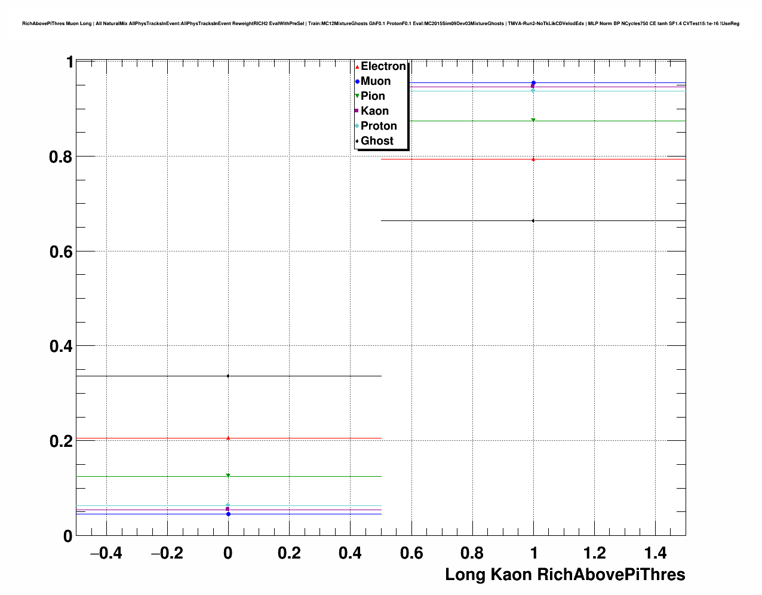Viewport: 762px width, 595px height.
Task: Click the blue Muon point at x=0
Action: tap(228, 514)
